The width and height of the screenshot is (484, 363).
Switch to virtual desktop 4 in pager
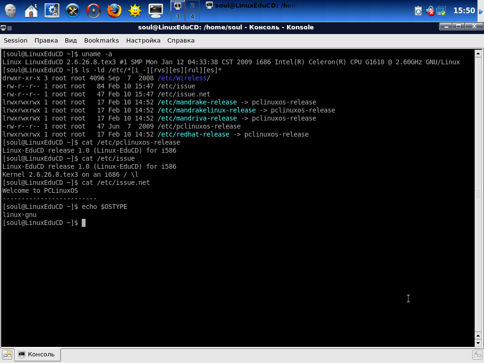[192, 16]
